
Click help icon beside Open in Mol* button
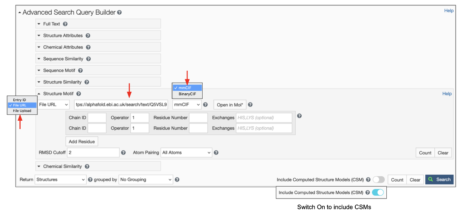(x=250, y=105)
